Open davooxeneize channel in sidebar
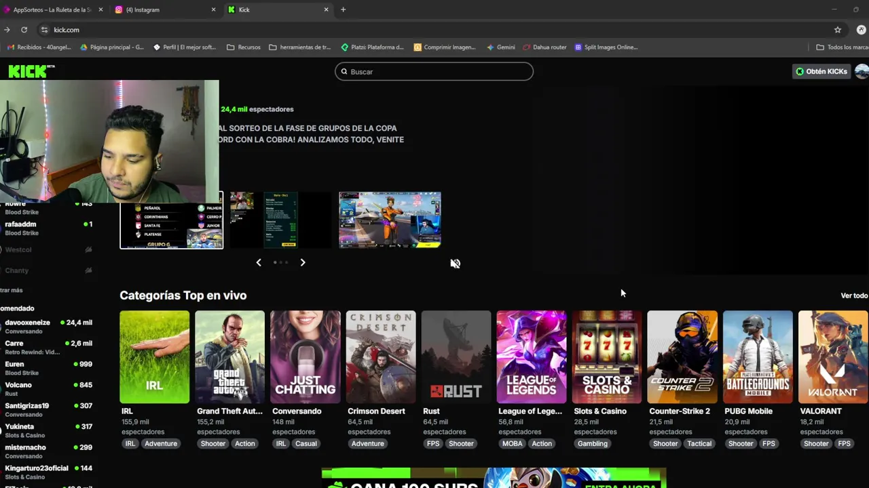This screenshot has width=869, height=488. (48, 327)
